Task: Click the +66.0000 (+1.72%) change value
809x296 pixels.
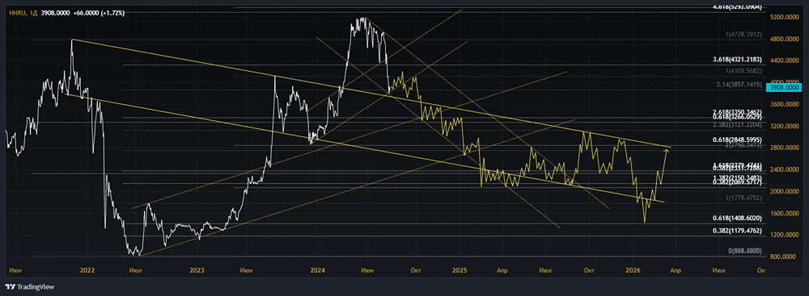Action: tap(100, 13)
